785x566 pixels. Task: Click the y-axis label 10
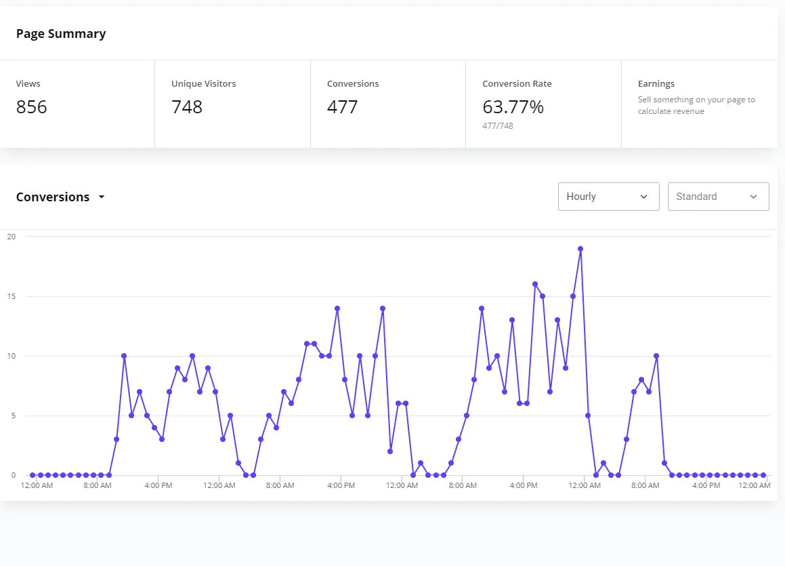(x=11, y=356)
